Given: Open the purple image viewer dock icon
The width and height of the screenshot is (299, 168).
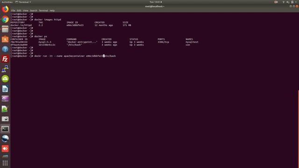Looking at the screenshot, I should pos(5,99).
